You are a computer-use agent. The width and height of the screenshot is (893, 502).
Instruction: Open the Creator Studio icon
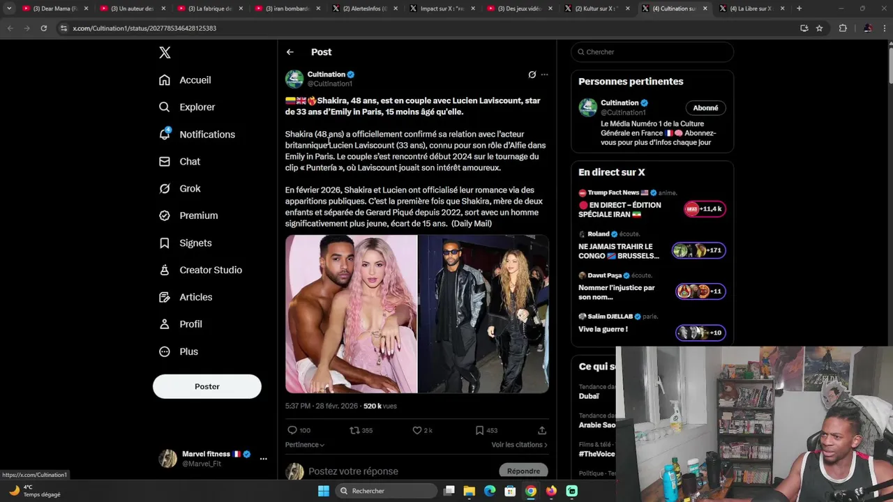[165, 270]
